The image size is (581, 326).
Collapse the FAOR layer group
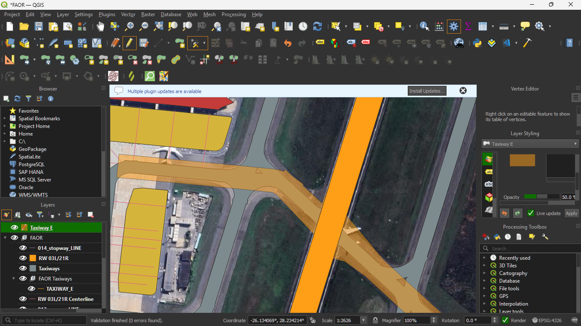(5, 238)
